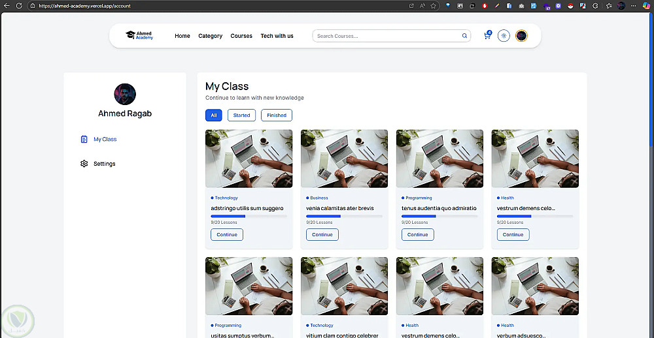The width and height of the screenshot is (654, 338).
Task: Continue the Technology course adstringo utilis
Action: point(227,234)
